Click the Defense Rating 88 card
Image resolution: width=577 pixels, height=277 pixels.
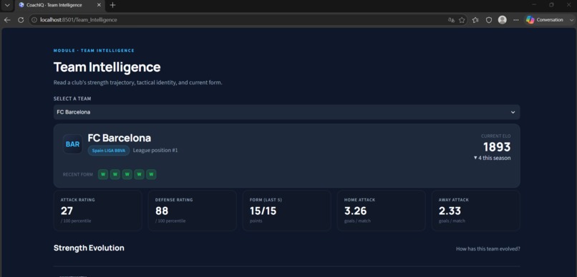[x=192, y=211]
